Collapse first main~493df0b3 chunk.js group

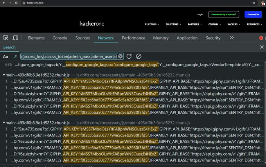(4, 75)
